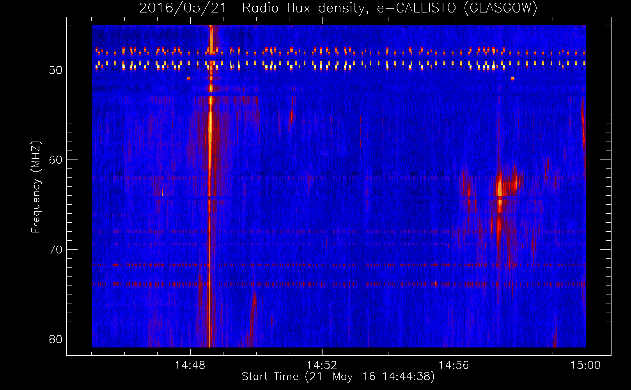Click the 14:48 time tick label

[190, 365]
